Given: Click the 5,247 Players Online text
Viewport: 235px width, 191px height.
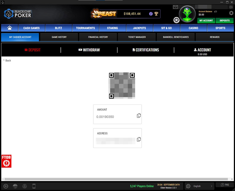Looking at the screenshot, I should click(x=142, y=186).
